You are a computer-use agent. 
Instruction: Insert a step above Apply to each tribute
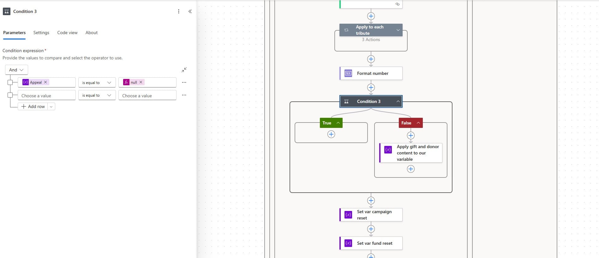tap(371, 16)
